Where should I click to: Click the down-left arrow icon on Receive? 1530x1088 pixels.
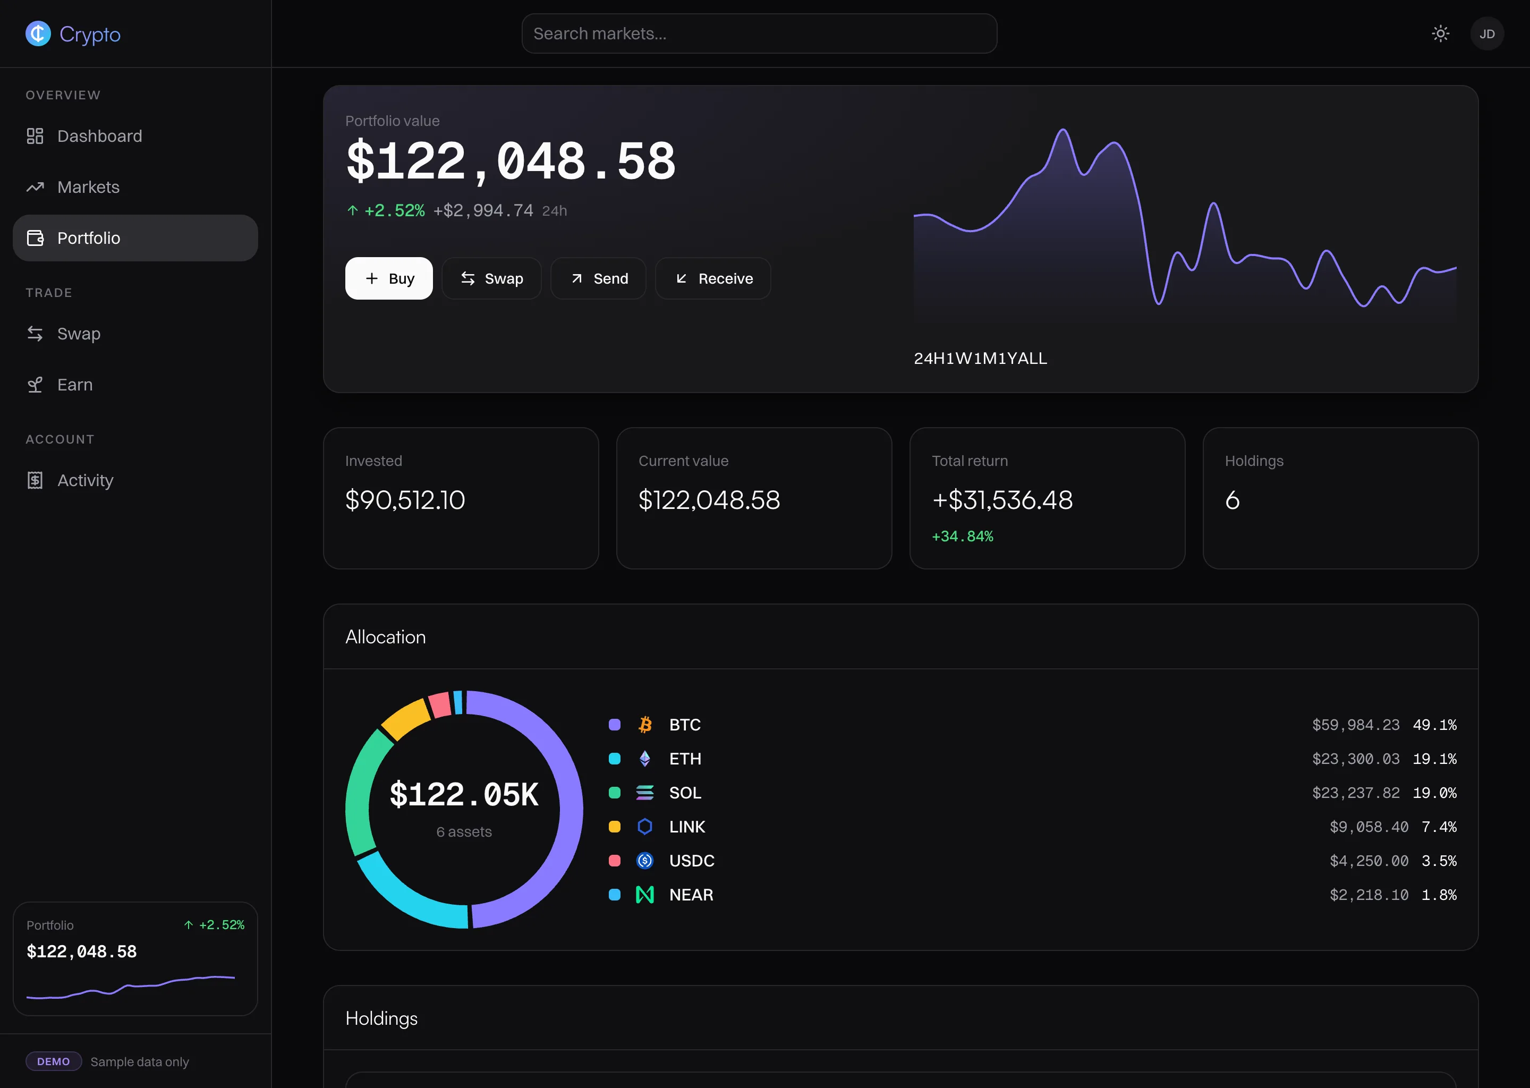pos(681,278)
